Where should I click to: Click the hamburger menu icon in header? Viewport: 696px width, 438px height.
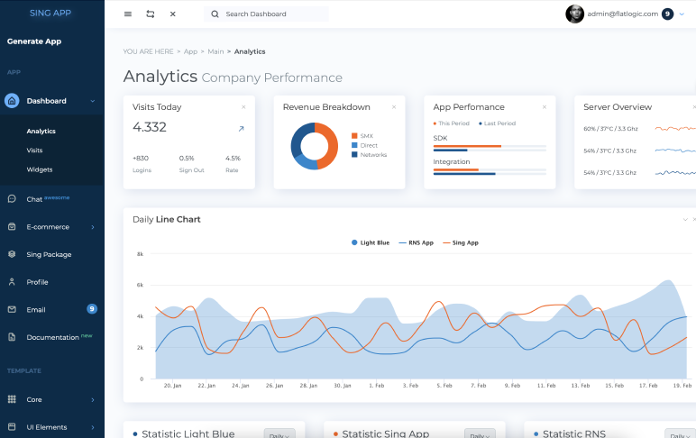pos(127,14)
